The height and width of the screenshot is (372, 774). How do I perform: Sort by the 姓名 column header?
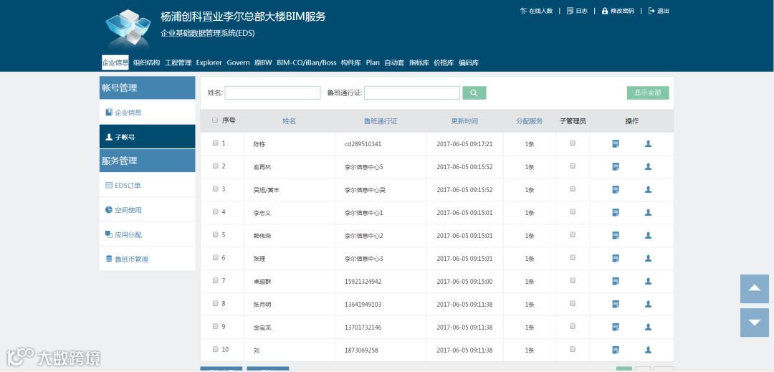pyautogui.click(x=290, y=121)
